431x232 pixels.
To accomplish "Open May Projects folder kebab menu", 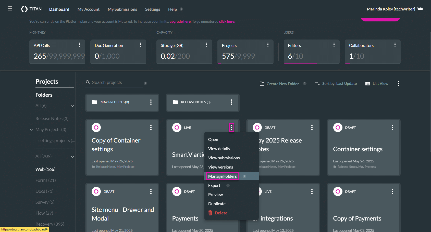I will [151, 102].
